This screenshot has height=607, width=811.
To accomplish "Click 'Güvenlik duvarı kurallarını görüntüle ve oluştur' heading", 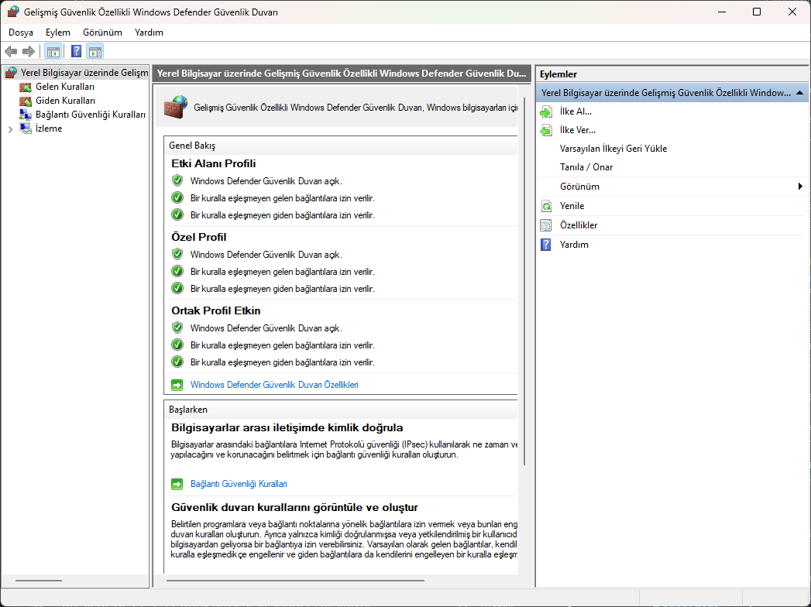I will 294,508.
